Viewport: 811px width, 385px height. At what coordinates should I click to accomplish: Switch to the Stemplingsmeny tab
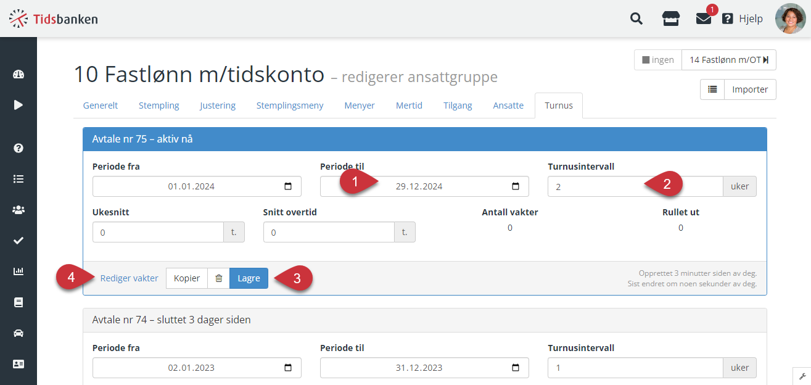pyautogui.click(x=290, y=106)
